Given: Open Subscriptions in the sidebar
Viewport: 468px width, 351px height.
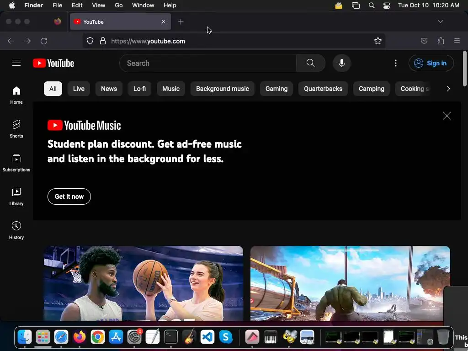Looking at the screenshot, I should pos(16,163).
